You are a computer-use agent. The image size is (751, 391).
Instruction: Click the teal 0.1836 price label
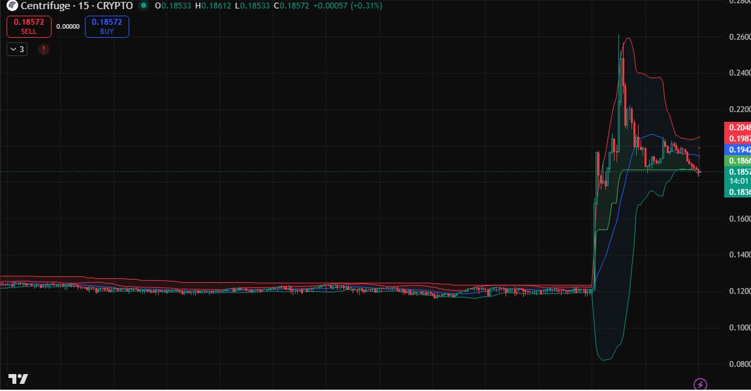(x=738, y=192)
